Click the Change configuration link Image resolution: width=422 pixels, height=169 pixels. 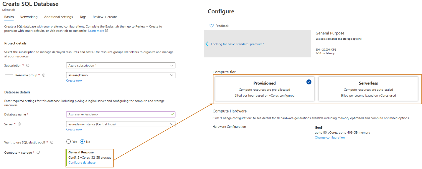point(329,137)
